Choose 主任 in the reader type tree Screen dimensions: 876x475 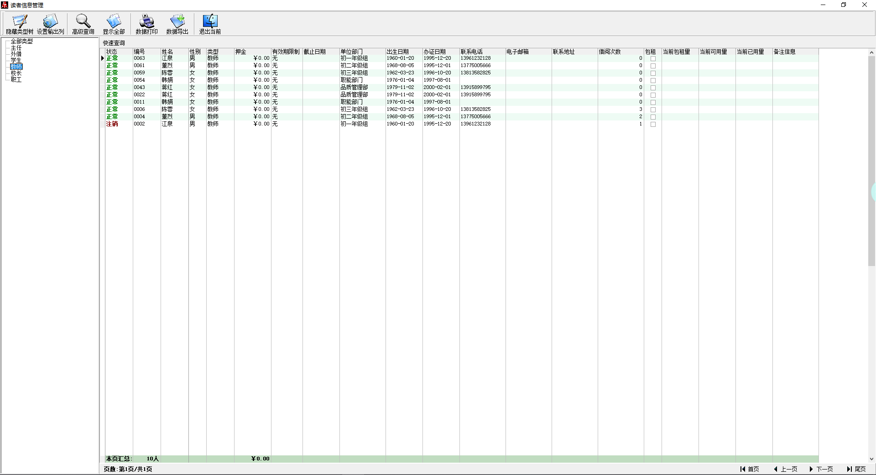pyautogui.click(x=16, y=47)
